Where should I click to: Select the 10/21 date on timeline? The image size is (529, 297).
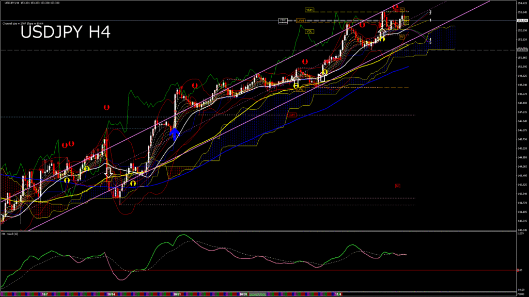(177, 294)
